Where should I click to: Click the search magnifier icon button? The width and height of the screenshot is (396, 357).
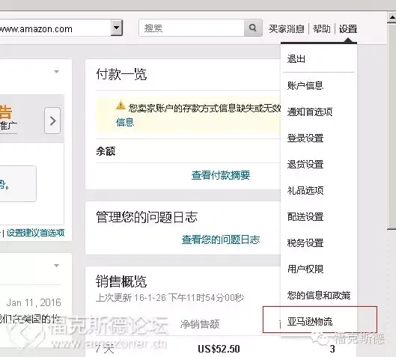click(x=253, y=28)
